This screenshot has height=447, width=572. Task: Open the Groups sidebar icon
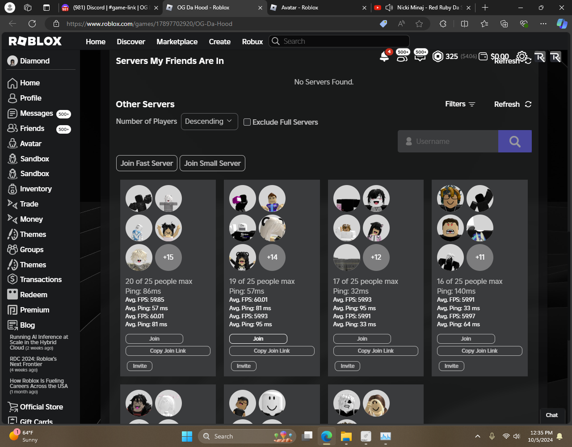[13, 250]
